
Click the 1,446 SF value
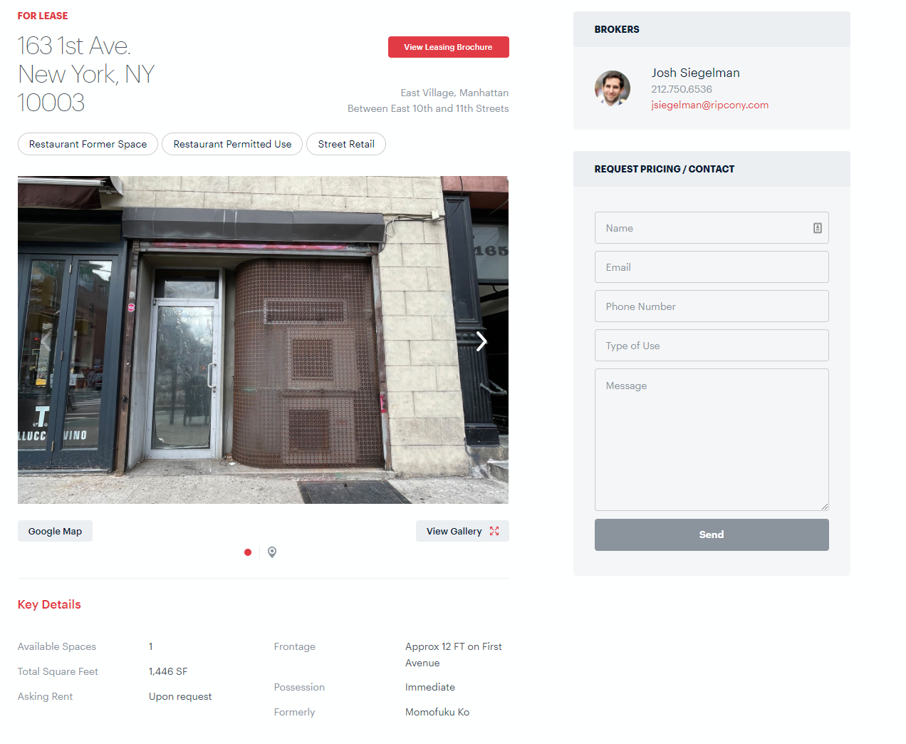[168, 671]
